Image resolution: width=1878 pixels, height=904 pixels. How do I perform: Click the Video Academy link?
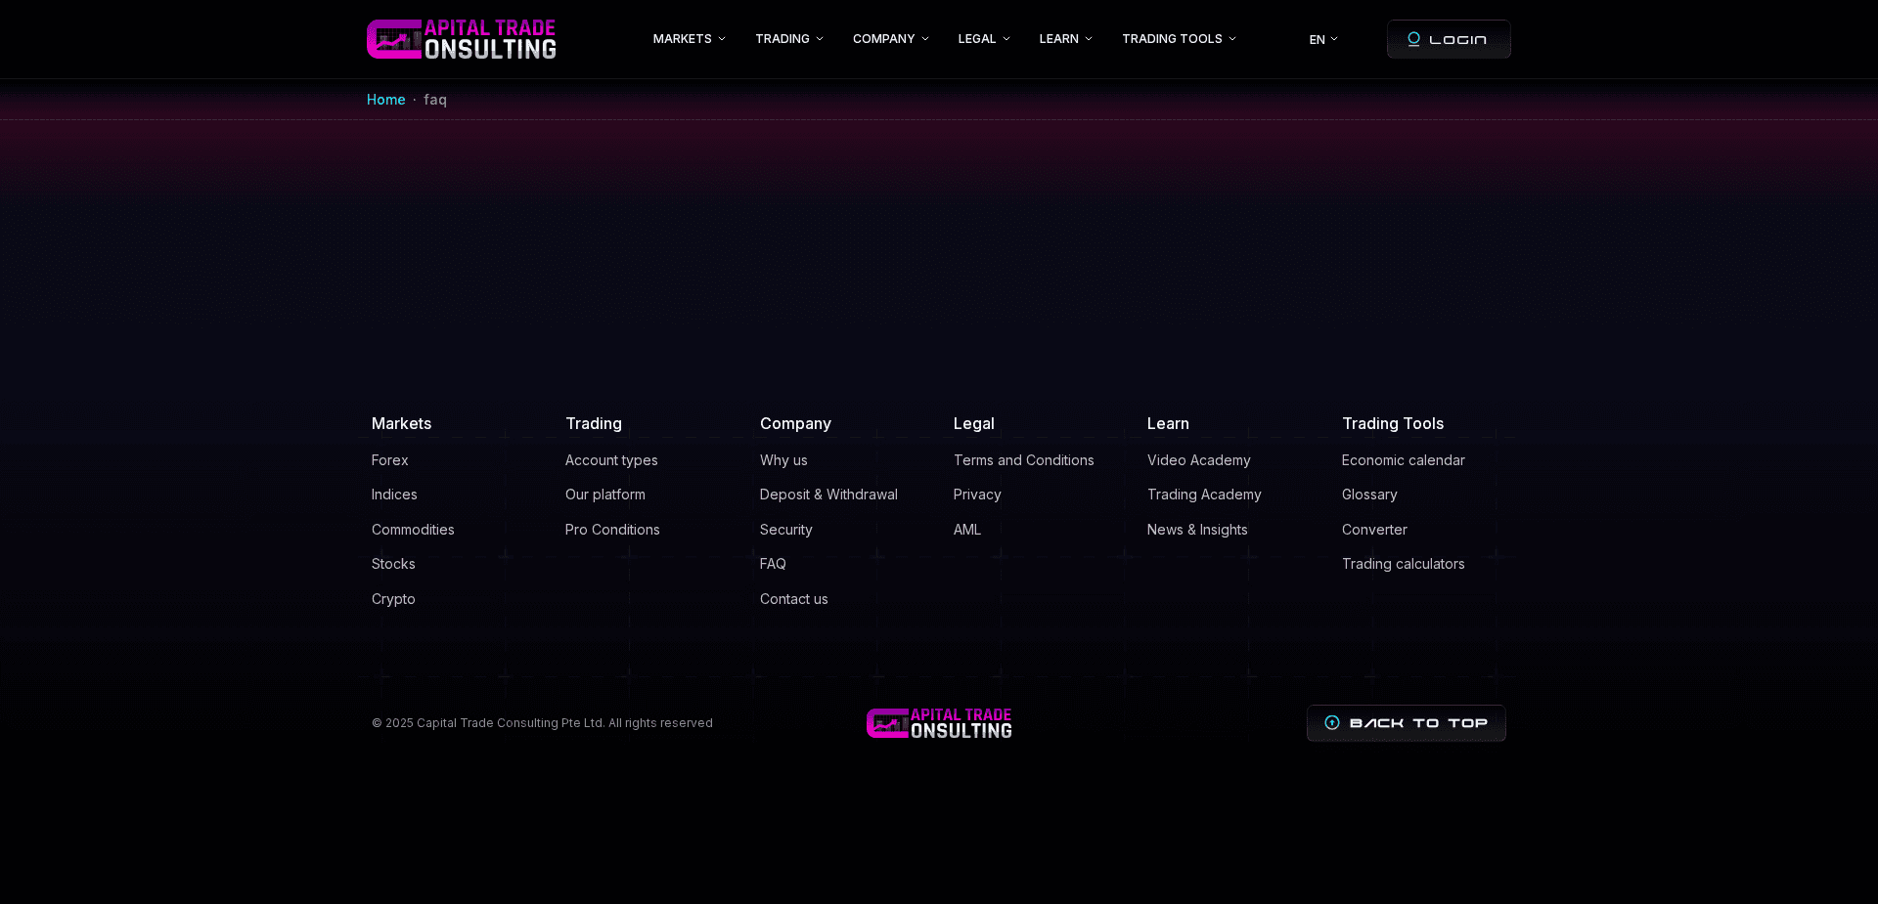coord(1198,460)
